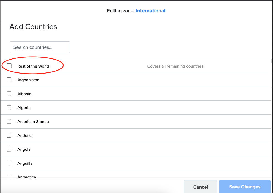Check the American Samoa checkbox

coord(9,121)
